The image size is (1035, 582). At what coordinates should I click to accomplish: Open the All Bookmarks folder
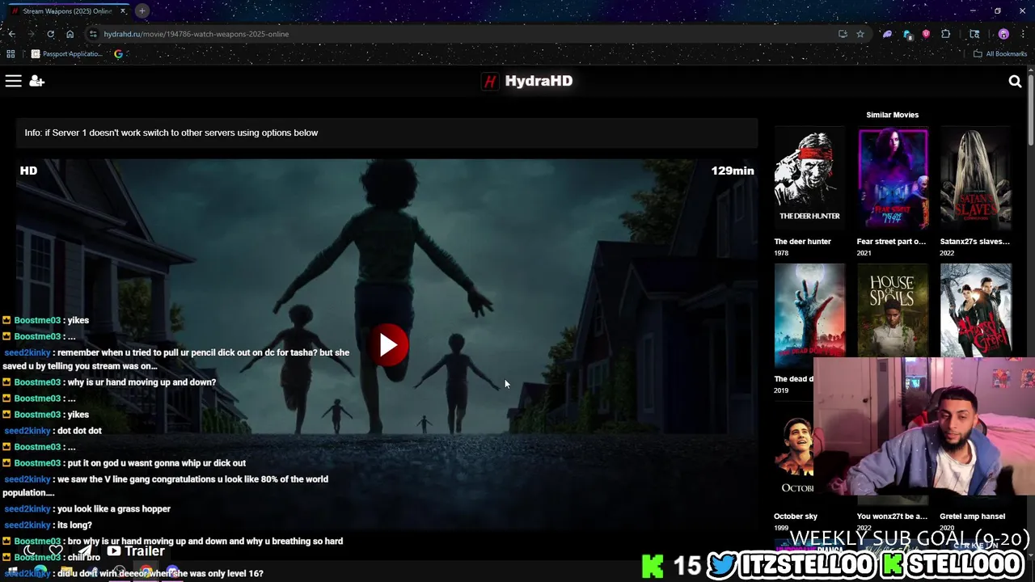999,54
